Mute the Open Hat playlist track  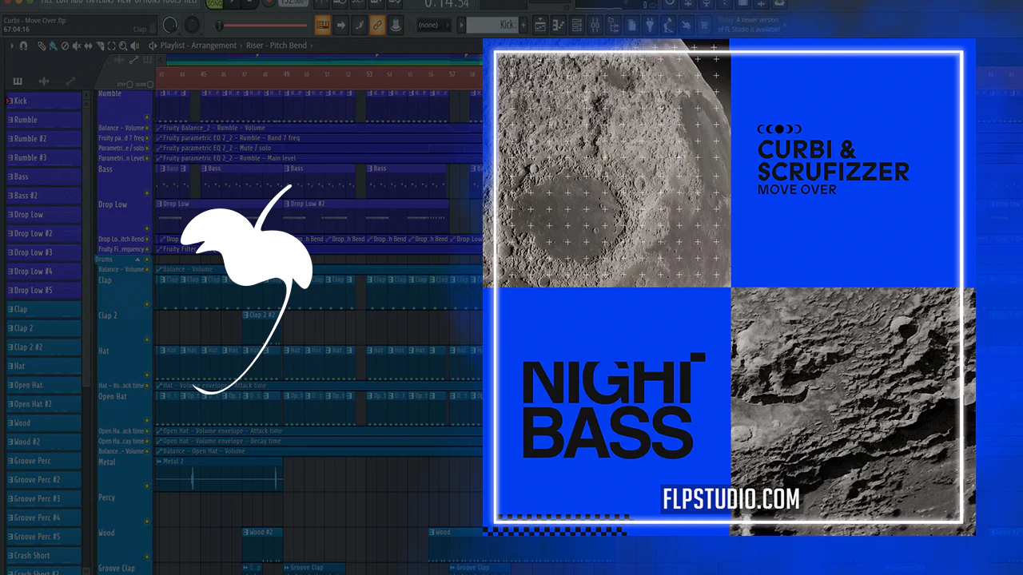click(147, 420)
